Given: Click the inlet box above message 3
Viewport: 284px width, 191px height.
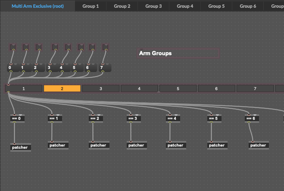Looking at the screenshot, I should point(55,47).
